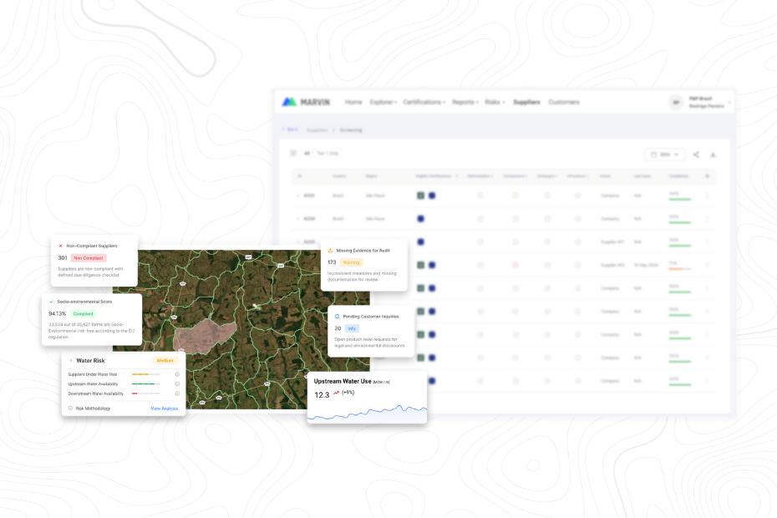Image resolution: width=777 pixels, height=518 pixels.
Task: Click Deforestation status circle in row A123
Action: pyautogui.click(x=480, y=196)
